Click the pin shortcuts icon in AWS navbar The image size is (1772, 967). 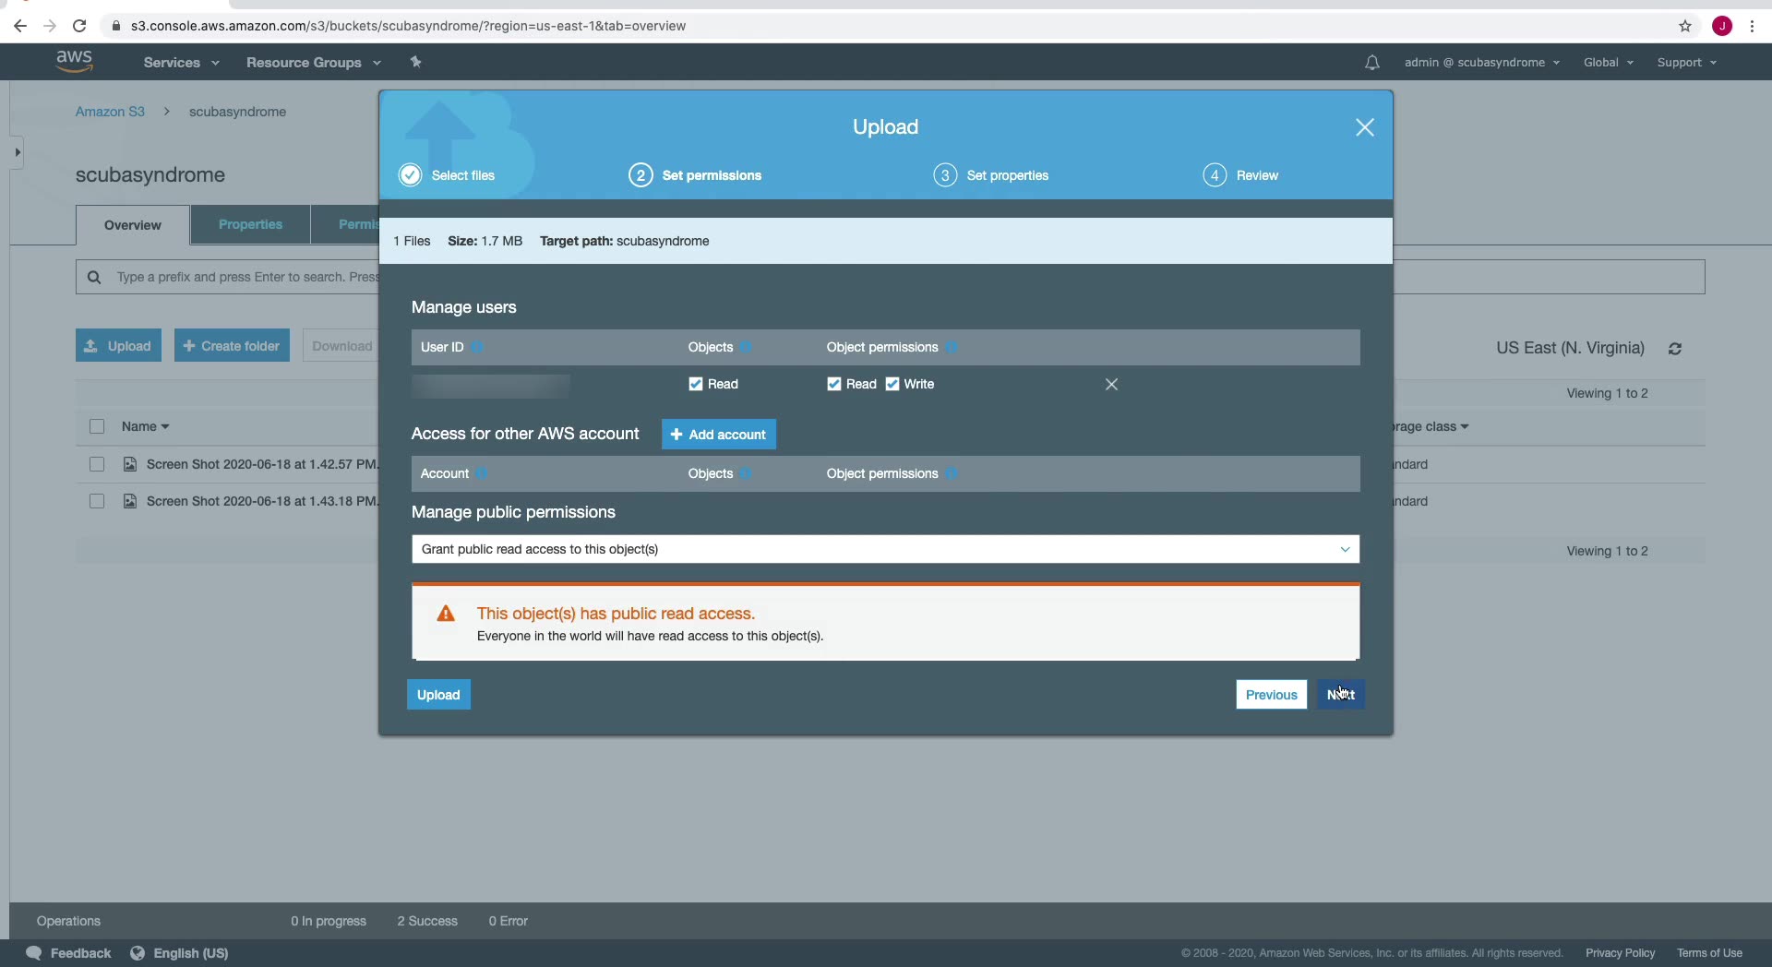(x=416, y=62)
